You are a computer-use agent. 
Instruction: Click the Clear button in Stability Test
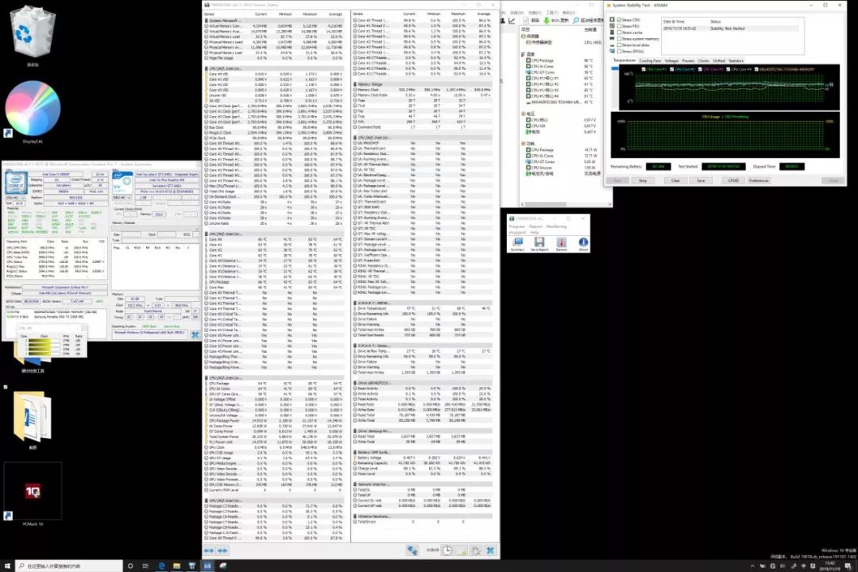tap(675, 180)
